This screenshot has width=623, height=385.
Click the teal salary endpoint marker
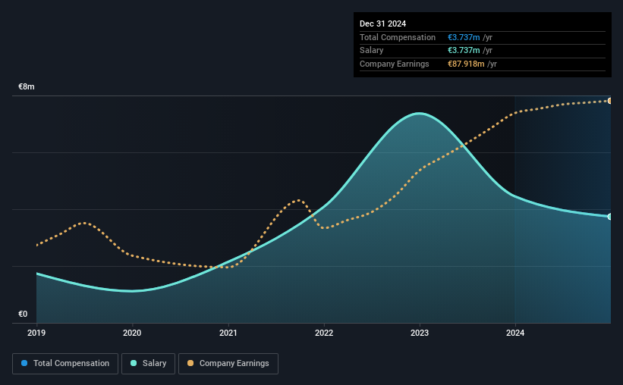tap(610, 216)
